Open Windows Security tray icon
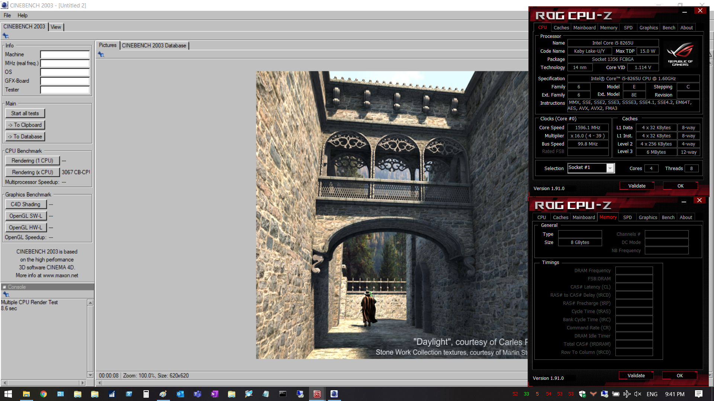Image resolution: width=714 pixels, height=401 pixels. [x=582, y=394]
